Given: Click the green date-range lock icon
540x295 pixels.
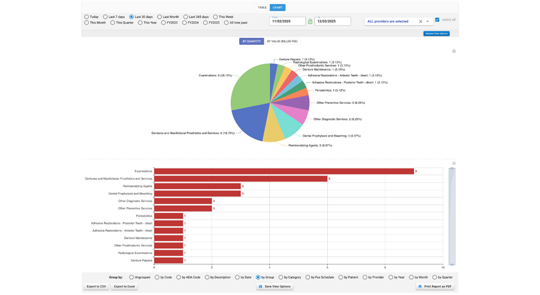Looking at the screenshot, I should point(310,21).
